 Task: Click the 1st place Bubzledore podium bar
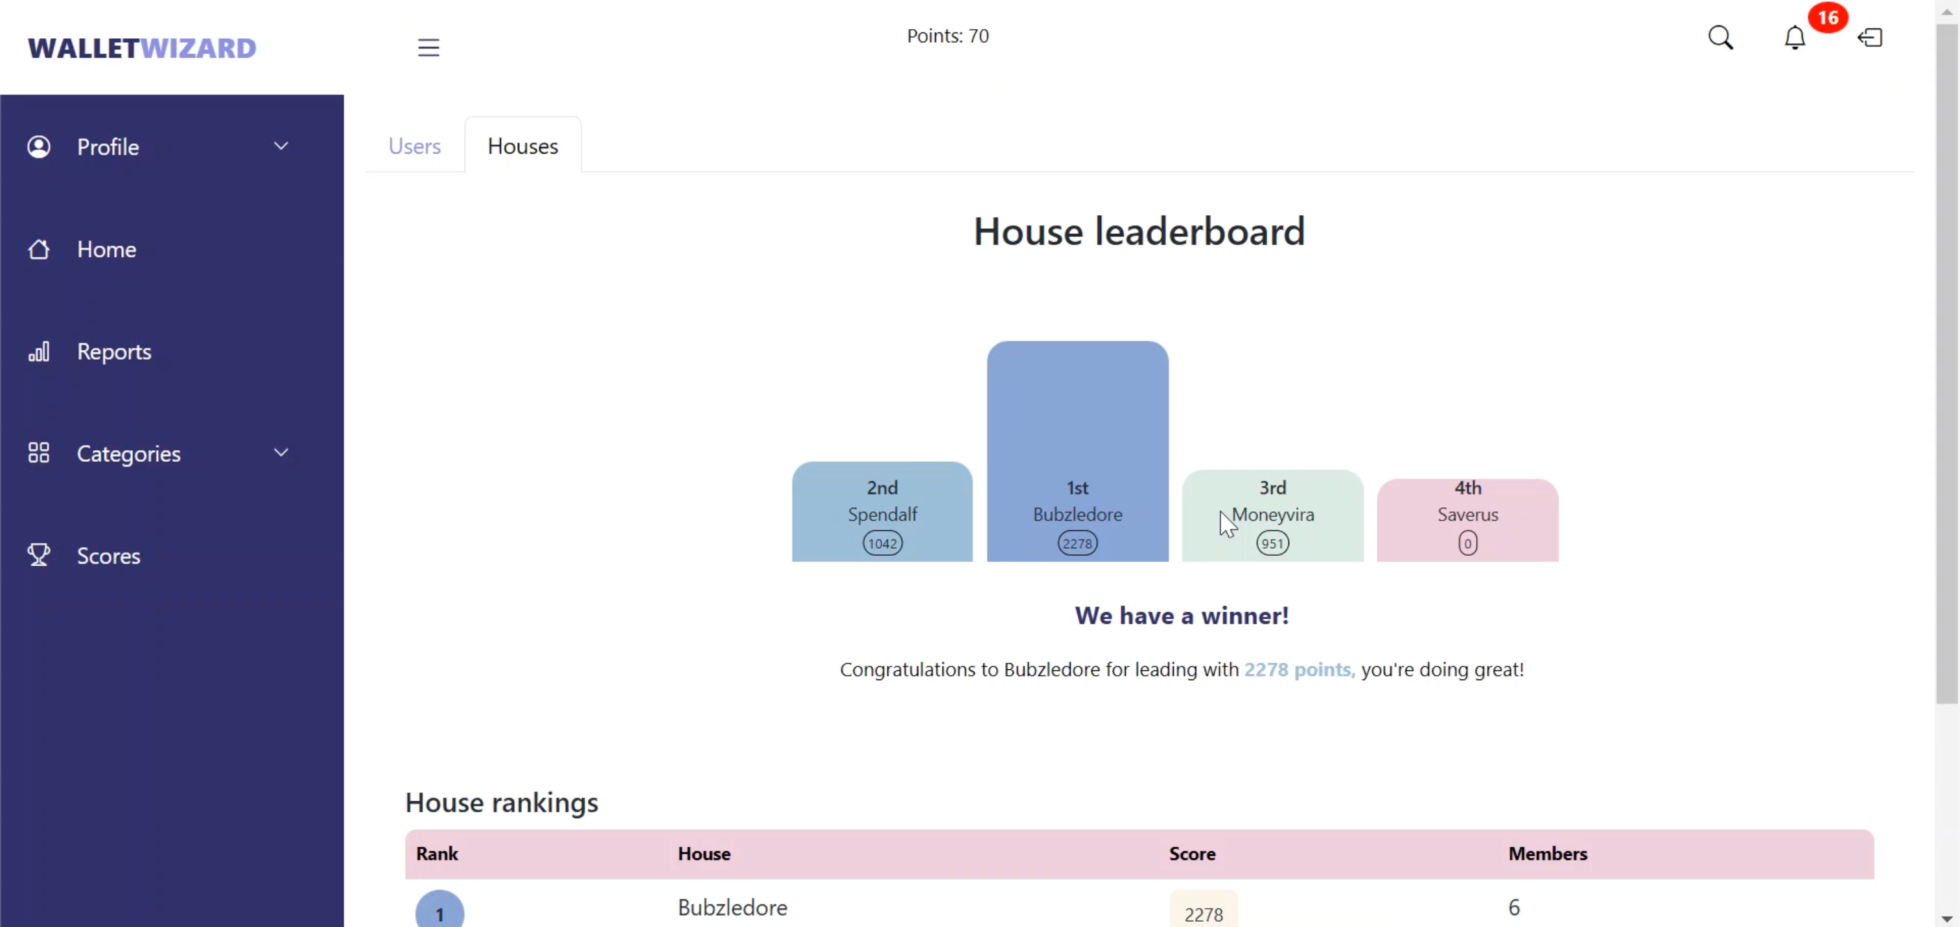click(1077, 450)
